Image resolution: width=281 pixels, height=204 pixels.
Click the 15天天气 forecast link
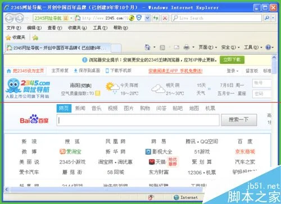(201, 89)
